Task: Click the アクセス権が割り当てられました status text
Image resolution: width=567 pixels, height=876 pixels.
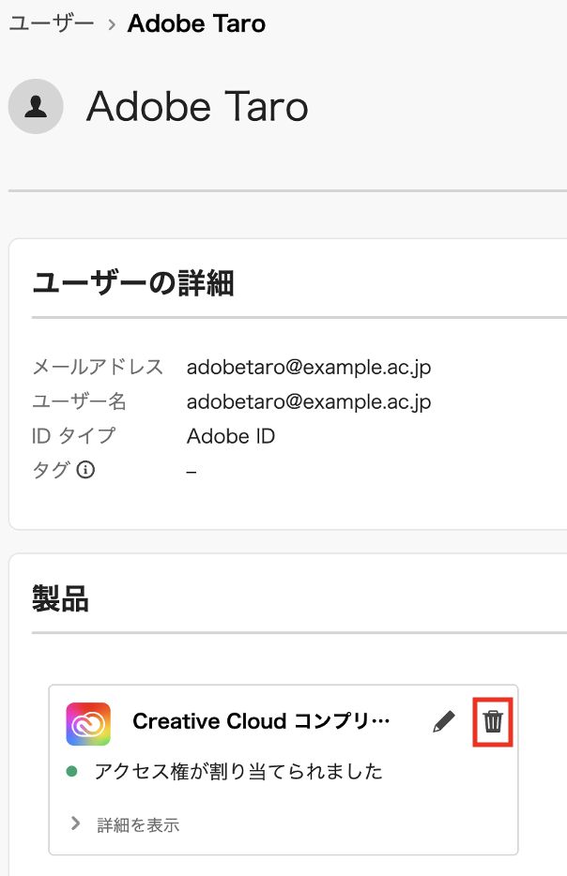Action: point(238,772)
